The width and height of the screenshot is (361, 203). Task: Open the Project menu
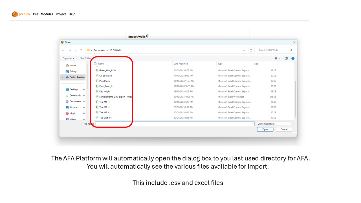(x=61, y=14)
